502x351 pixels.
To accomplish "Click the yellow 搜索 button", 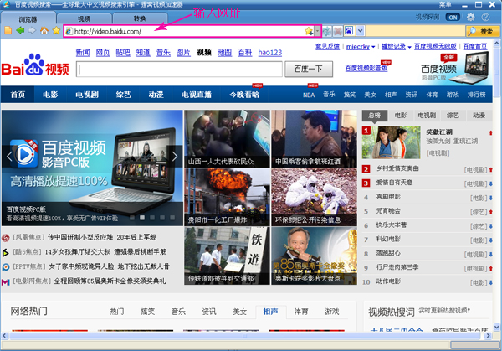I will (x=483, y=31).
